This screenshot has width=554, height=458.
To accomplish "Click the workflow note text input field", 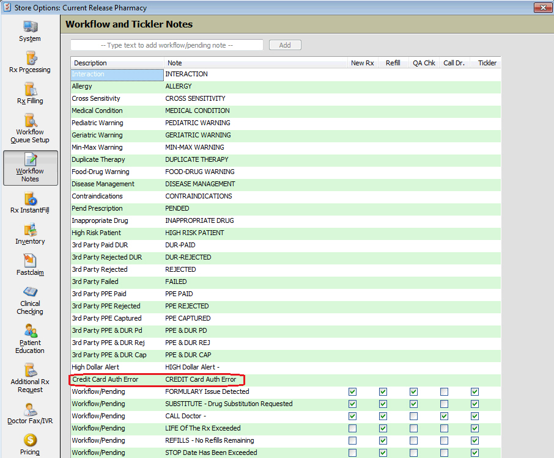I will [166, 45].
